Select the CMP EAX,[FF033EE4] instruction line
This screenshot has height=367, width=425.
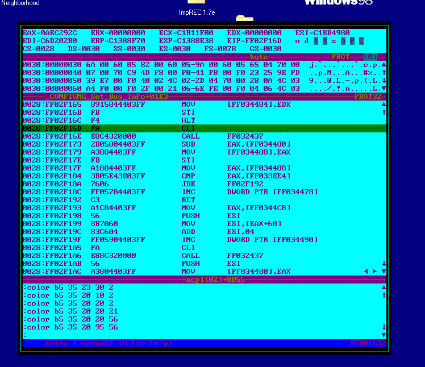[x=205, y=176]
